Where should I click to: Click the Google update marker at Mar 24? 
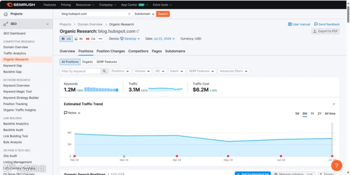pos(124,156)
